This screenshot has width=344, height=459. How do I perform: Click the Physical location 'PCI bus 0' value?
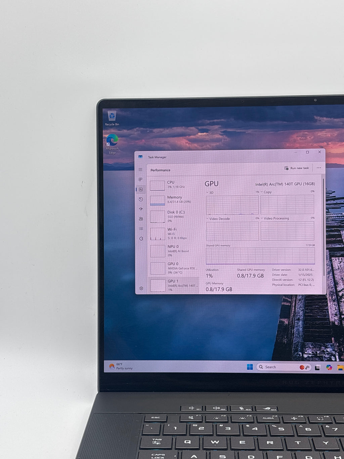click(x=306, y=285)
